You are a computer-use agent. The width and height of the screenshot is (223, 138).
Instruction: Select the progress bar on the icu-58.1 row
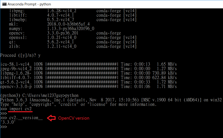tap(82, 64)
